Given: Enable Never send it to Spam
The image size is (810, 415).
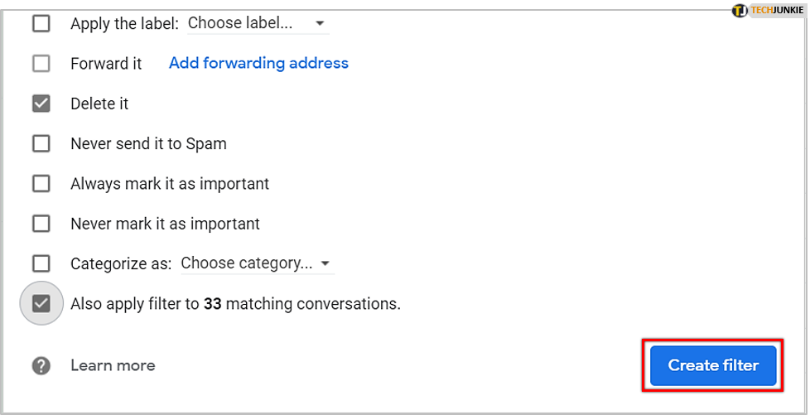Looking at the screenshot, I should (x=41, y=143).
